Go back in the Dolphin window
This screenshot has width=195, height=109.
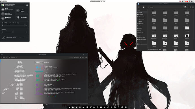pos(139,7)
